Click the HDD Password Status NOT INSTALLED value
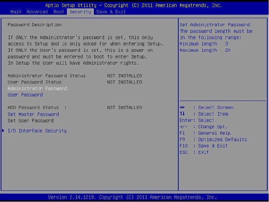 124,108
